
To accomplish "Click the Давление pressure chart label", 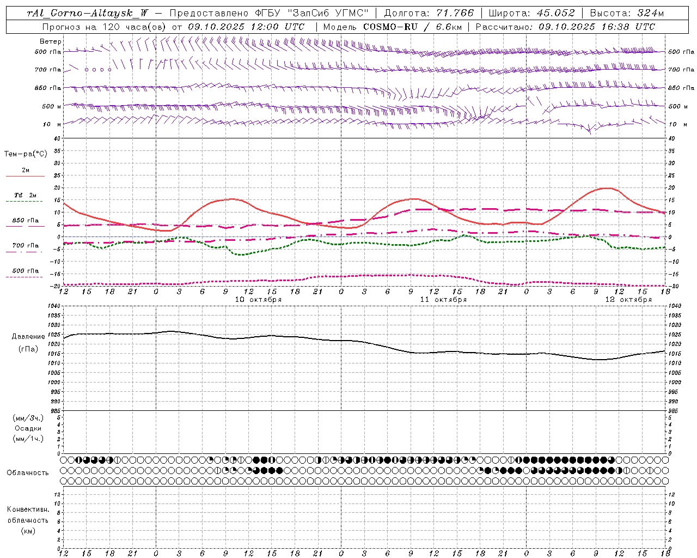I will point(28,337).
